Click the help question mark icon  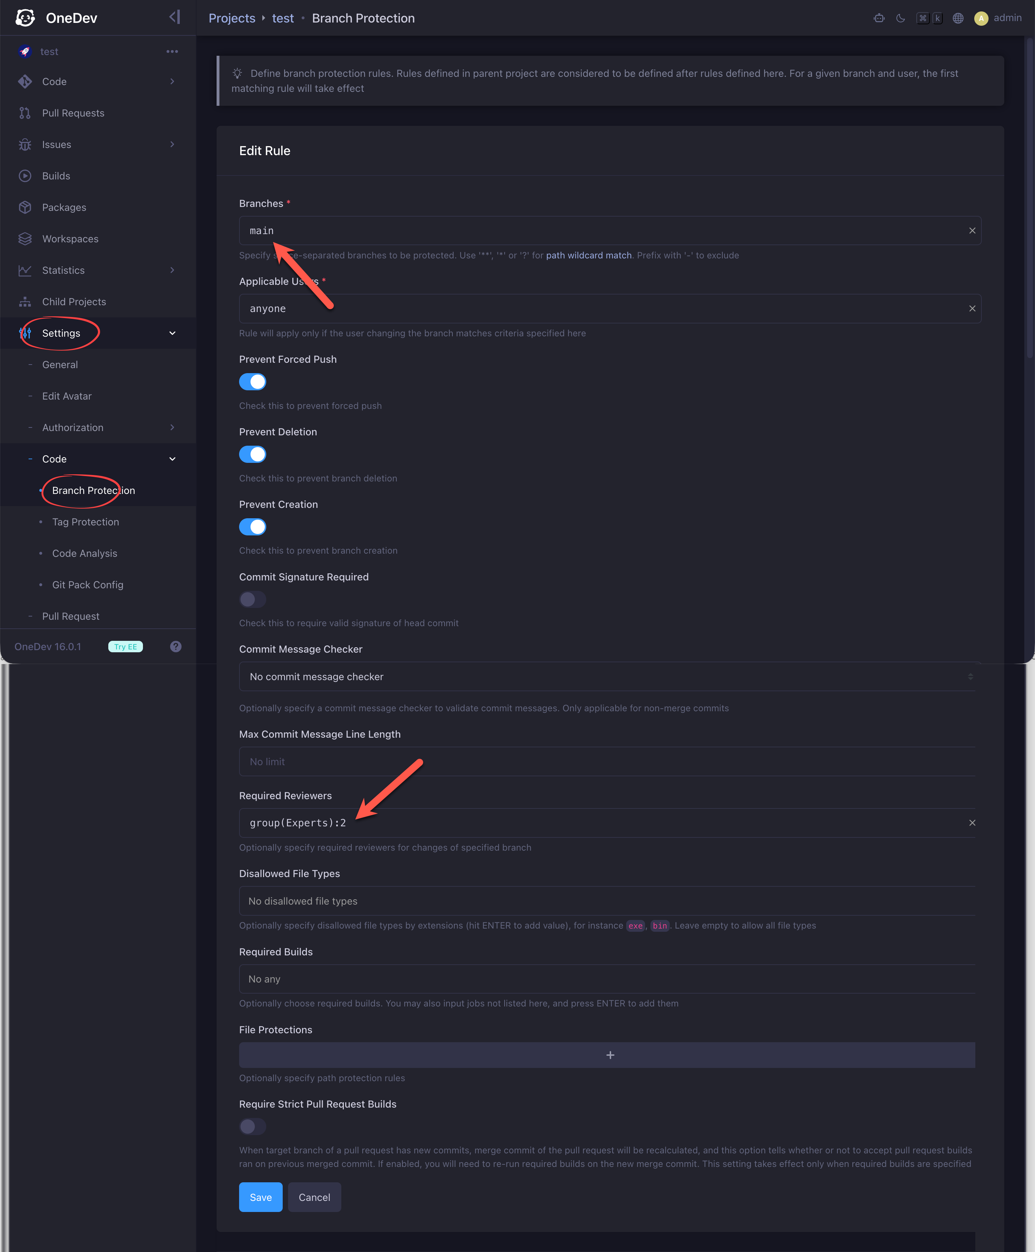[x=176, y=646]
